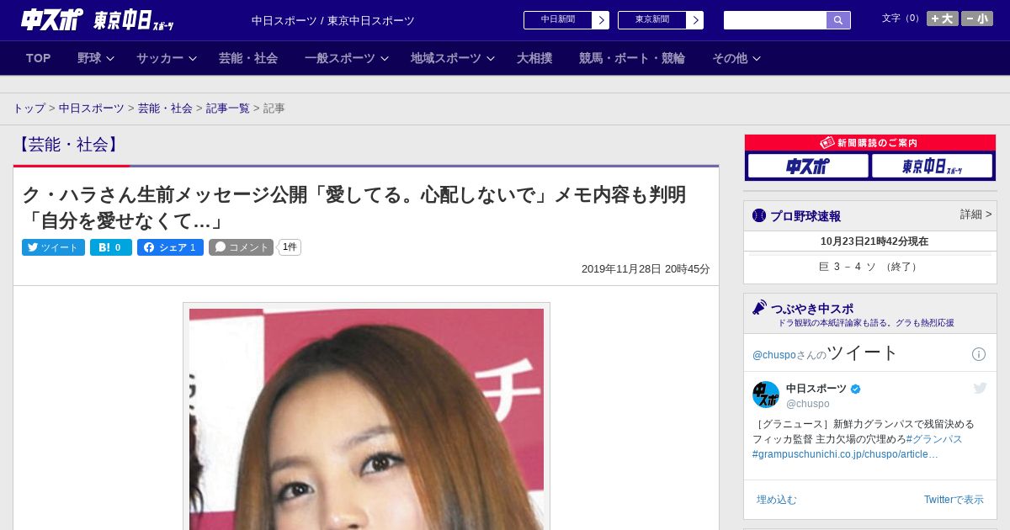The height and width of the screenshot is (530, 1010).
Task: Click the 【芸能・社会】 section heading
Action: click(x=69, y=145)
